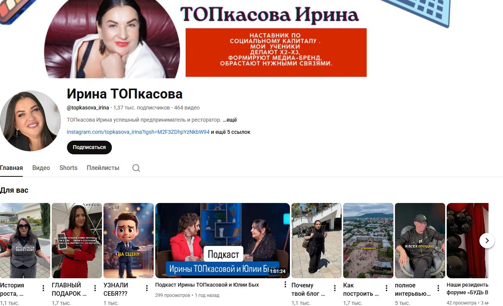Image resolution: width=503 pixels, height=306 pixels.
Task: Open the "История роста" short title
Action: 12,289
